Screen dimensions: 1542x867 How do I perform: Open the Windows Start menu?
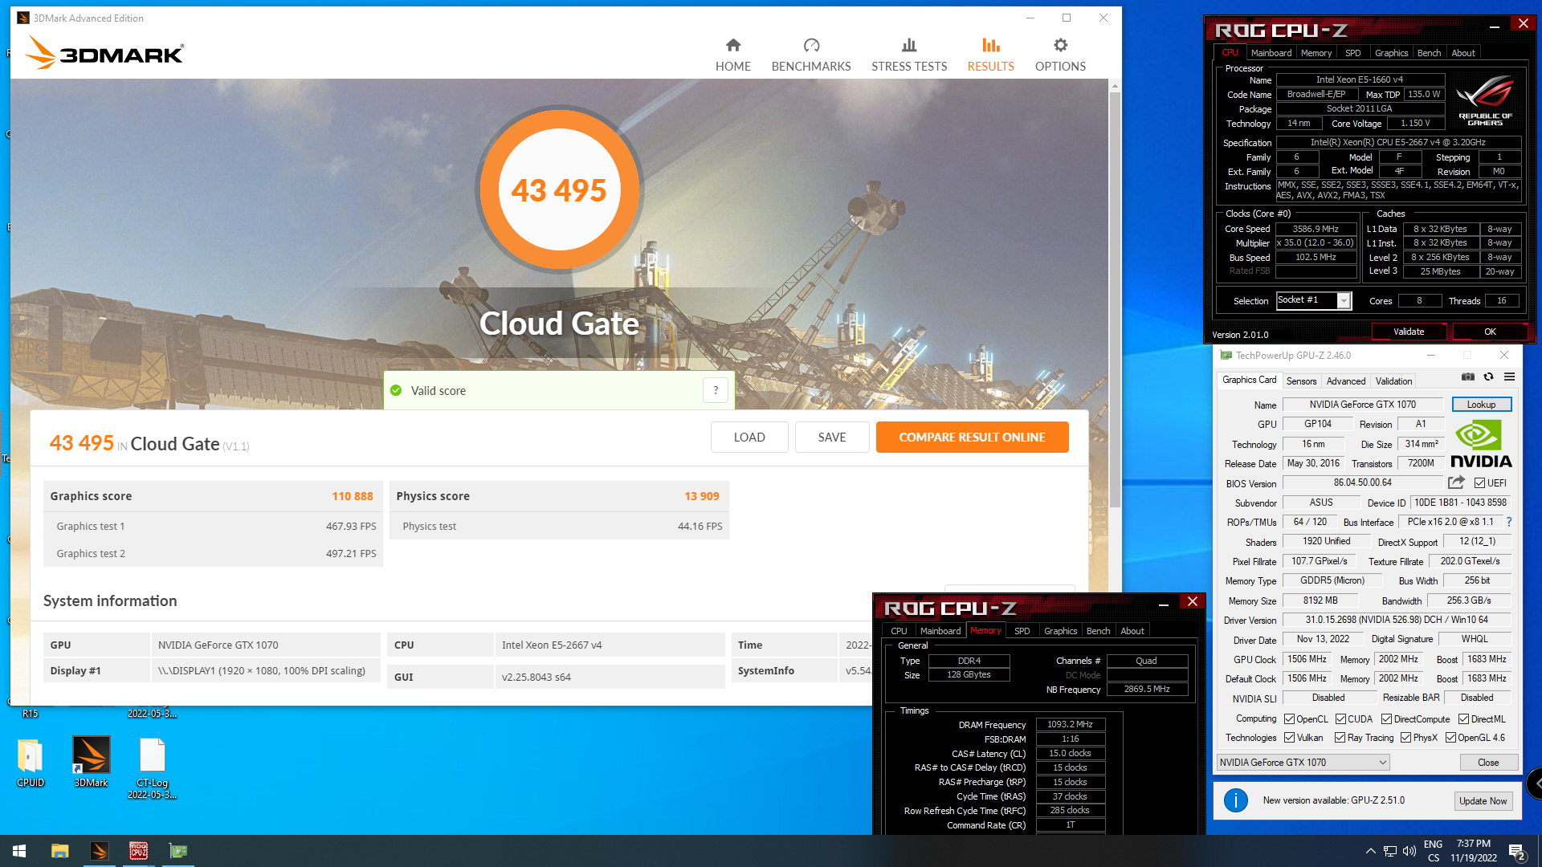[x=19, y=851]
